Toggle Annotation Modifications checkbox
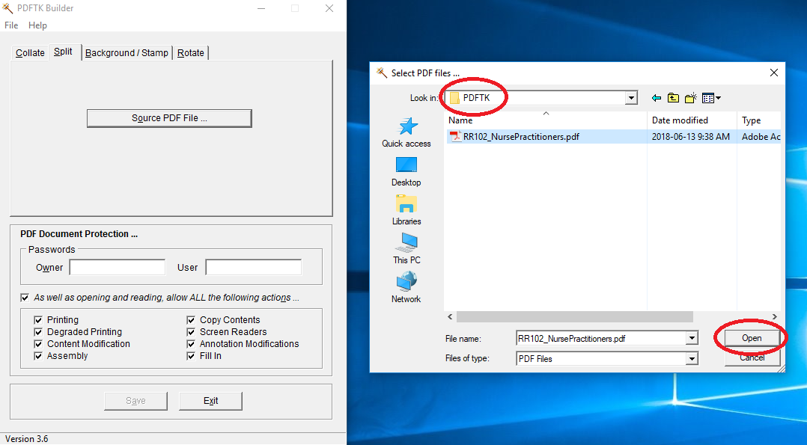Viewport: 807px width, 445px height. pos(191,343)
